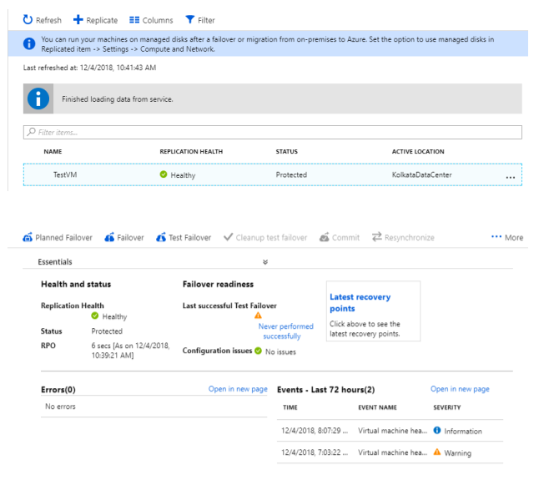Screen dimensions: 549x480
Task: Start a Planned Failover
Action: tap(63, 238)
